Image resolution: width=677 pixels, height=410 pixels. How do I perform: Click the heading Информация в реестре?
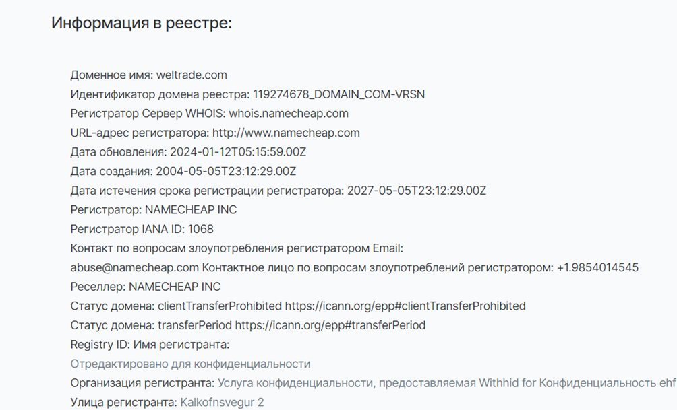pos(141,23)
